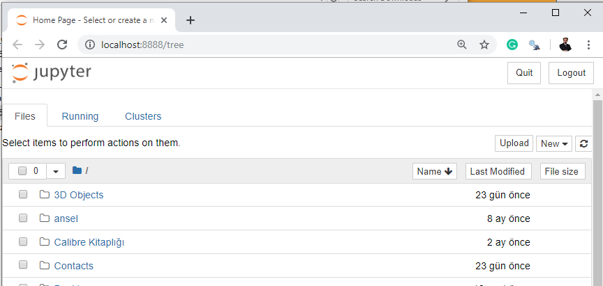Click the root path slash in breadcrumb

click(x=87, y=171)
